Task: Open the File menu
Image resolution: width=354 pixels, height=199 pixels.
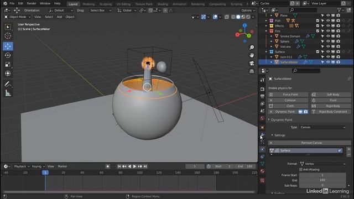Action: tap(12, 4)
